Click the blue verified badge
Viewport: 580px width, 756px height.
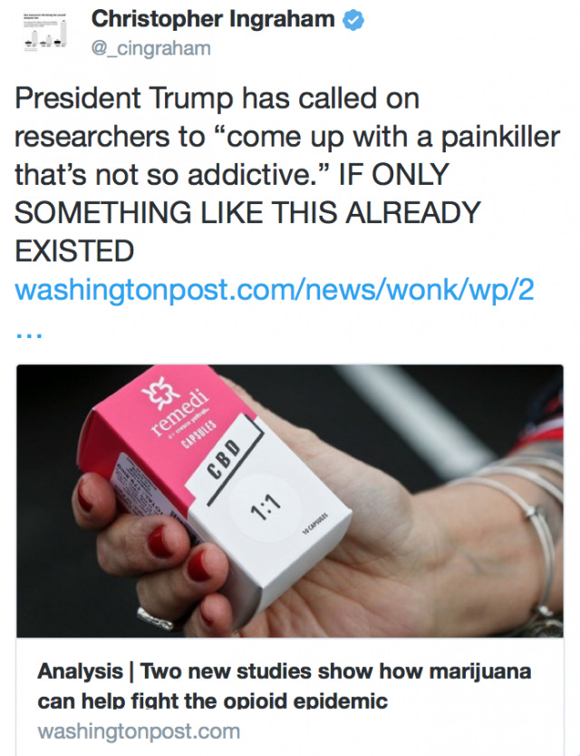coord(353,20)
